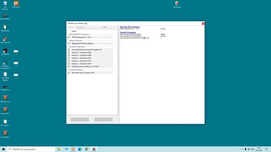The width and height of the screenshot is (271, 152).
Task: Launch Sid Meier's Civilization desktop shortcut
Action: pos(5,65)
